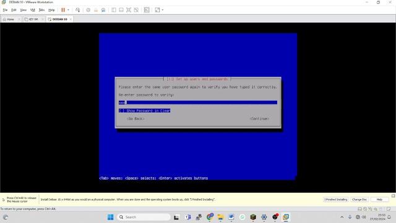396x223 pixels.
Task: Open the Windows Start menu
Action: [x=110, y=217]
